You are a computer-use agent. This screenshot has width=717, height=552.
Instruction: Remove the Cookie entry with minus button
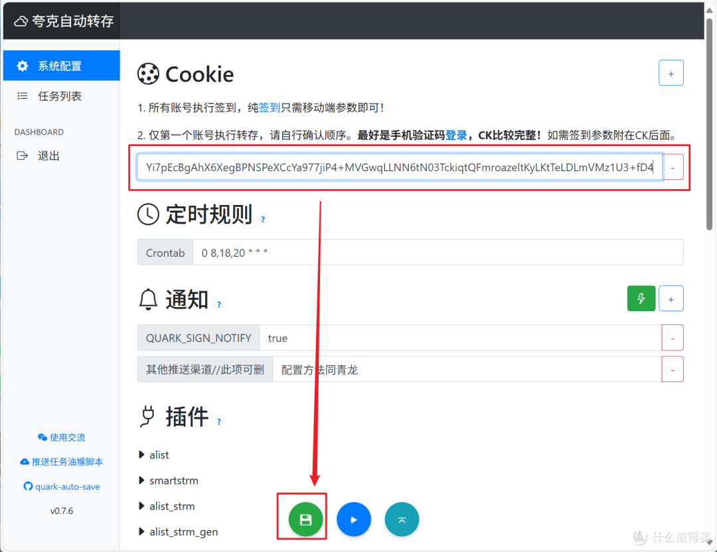673,167
